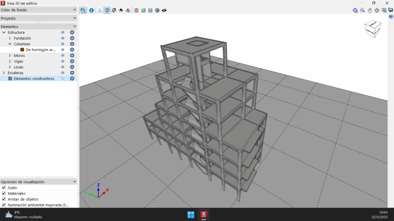Click the Fundación row cube icon
Screen dimensions: 394x221
[x=72, y=38]
